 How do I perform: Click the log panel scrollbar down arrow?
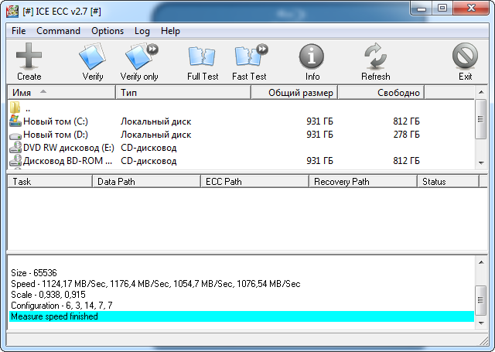481,323
